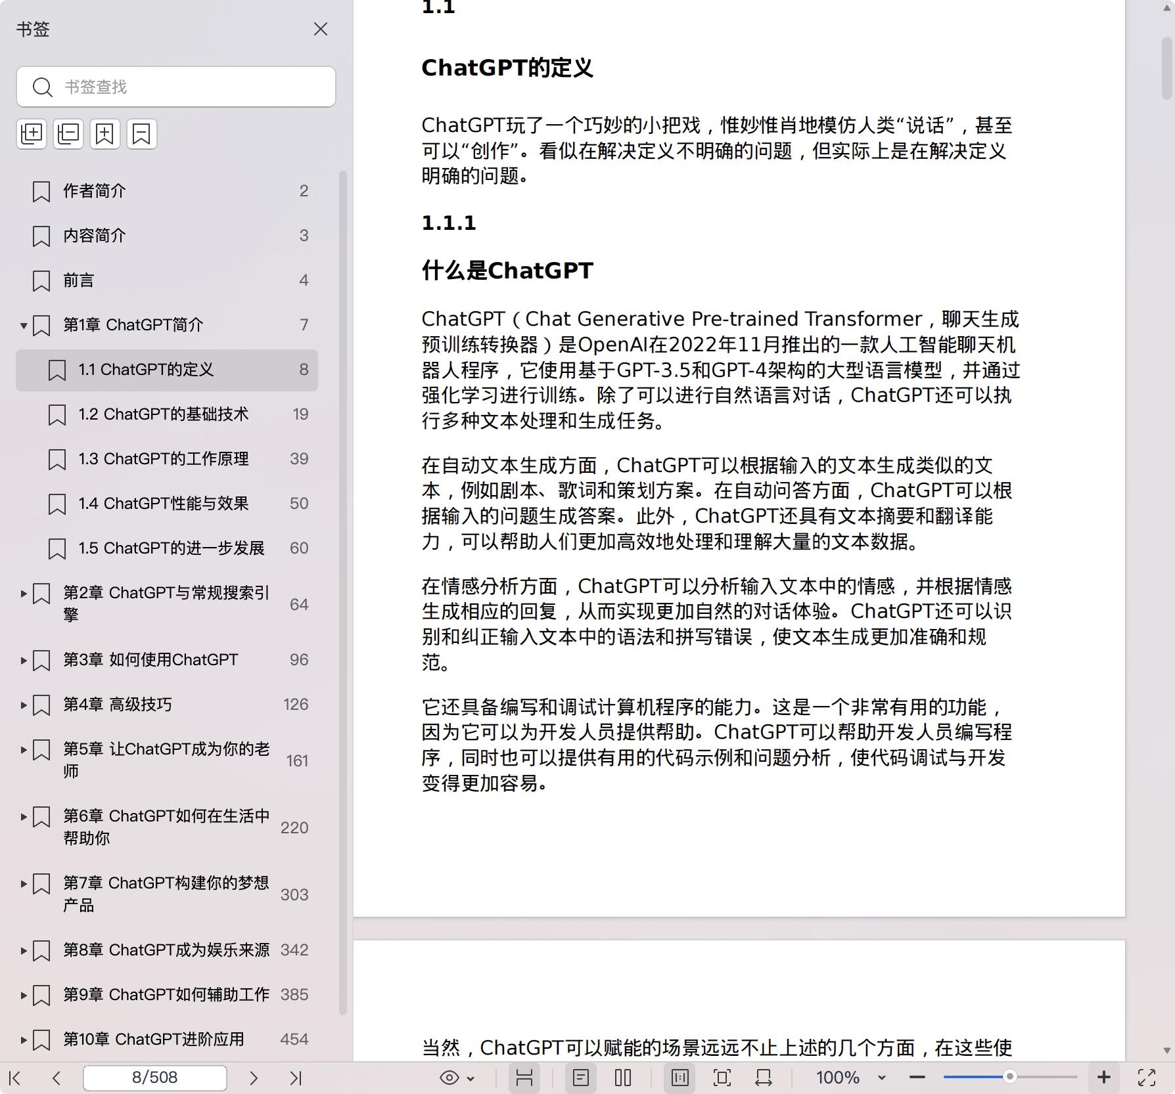This screenshot has width=1175, height=1094.
Task: Click bookmark icon beside 第4章 高级技巧
Action: pos(41,705)
